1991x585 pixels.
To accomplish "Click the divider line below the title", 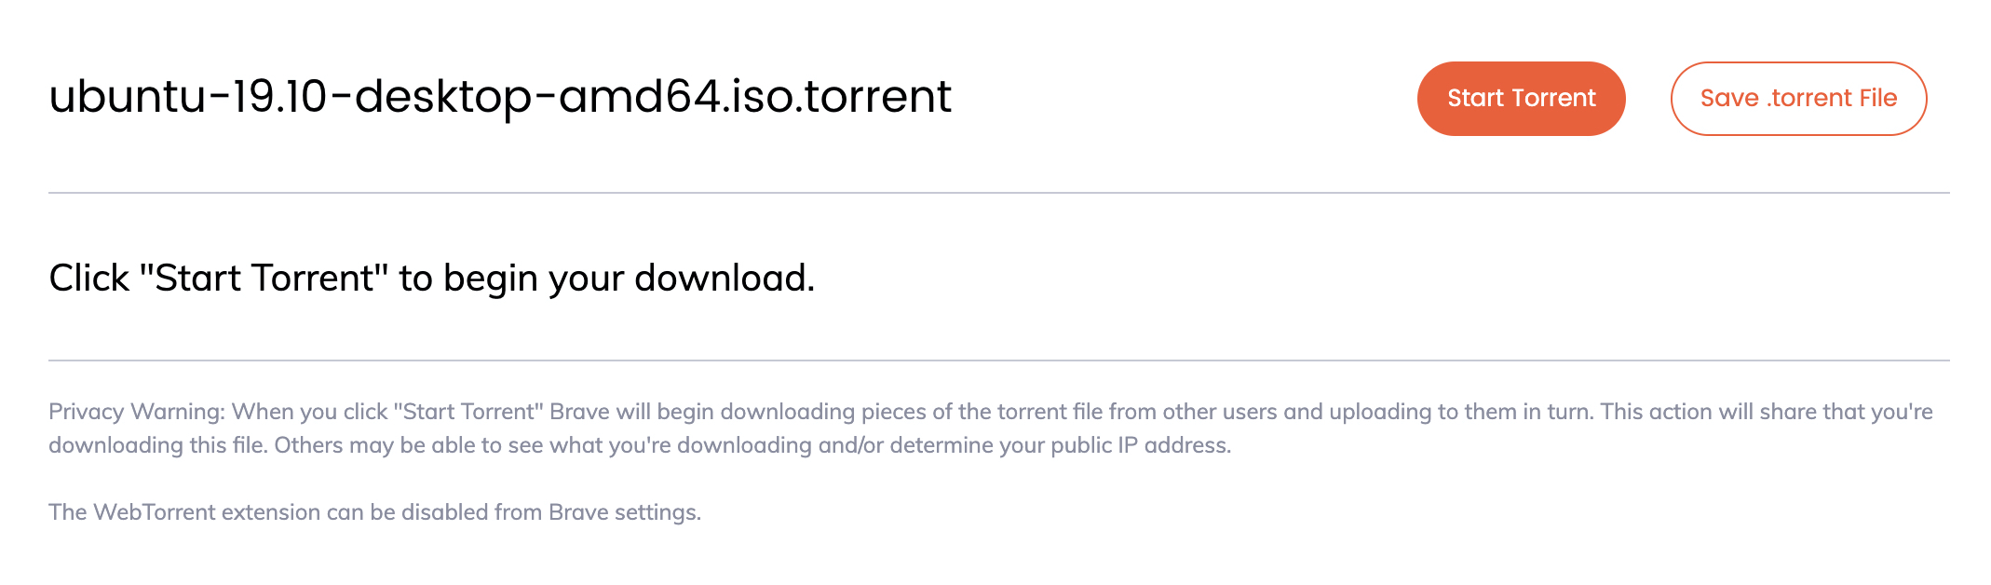I will 998,193.
